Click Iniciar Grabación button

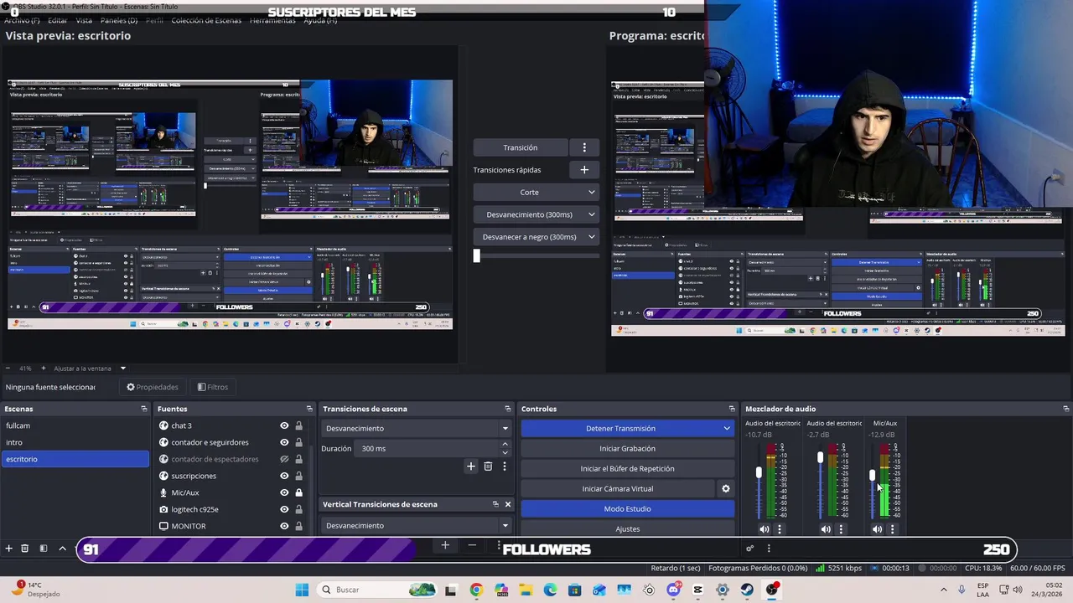click(x=627, y=448)
